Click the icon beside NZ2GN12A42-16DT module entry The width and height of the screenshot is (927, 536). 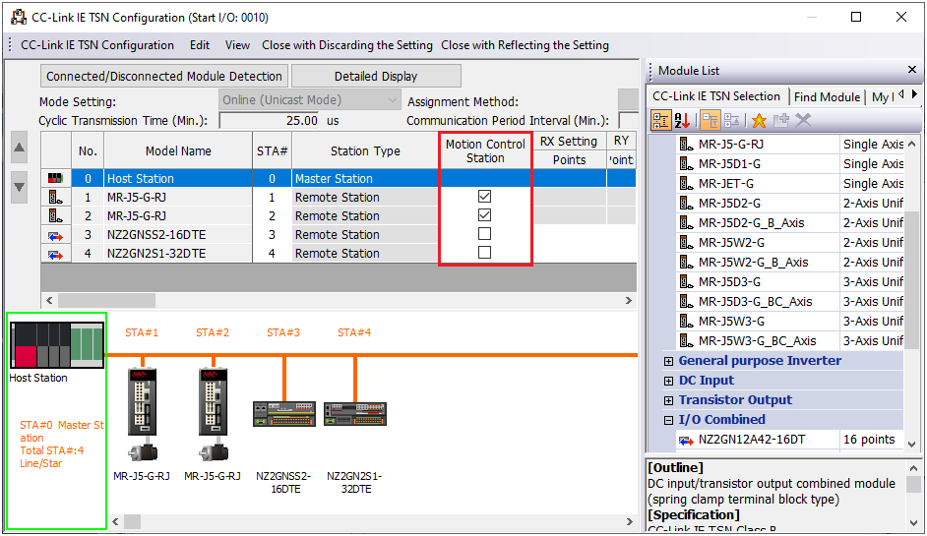[x=686, y=440]
